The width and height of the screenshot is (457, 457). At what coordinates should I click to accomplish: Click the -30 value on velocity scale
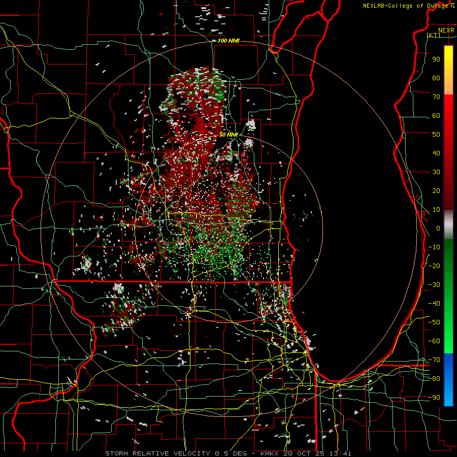click(x=434, y=285)
